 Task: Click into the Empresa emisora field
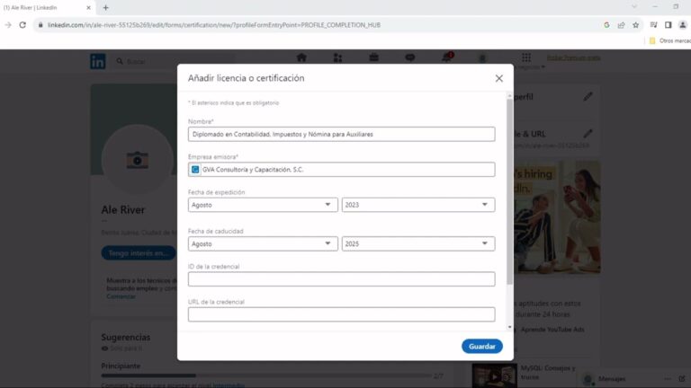coord(341,170)
